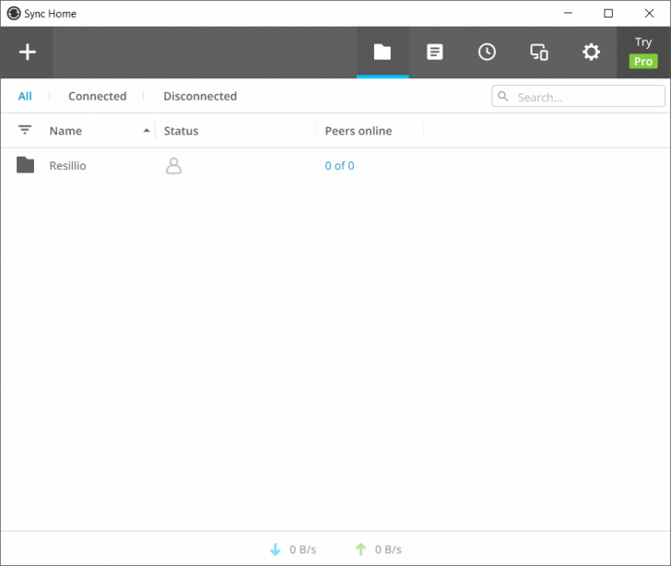This screenshot has height=566, width=671.
Task: Open the Folders view icon
Action: point(383,53)
